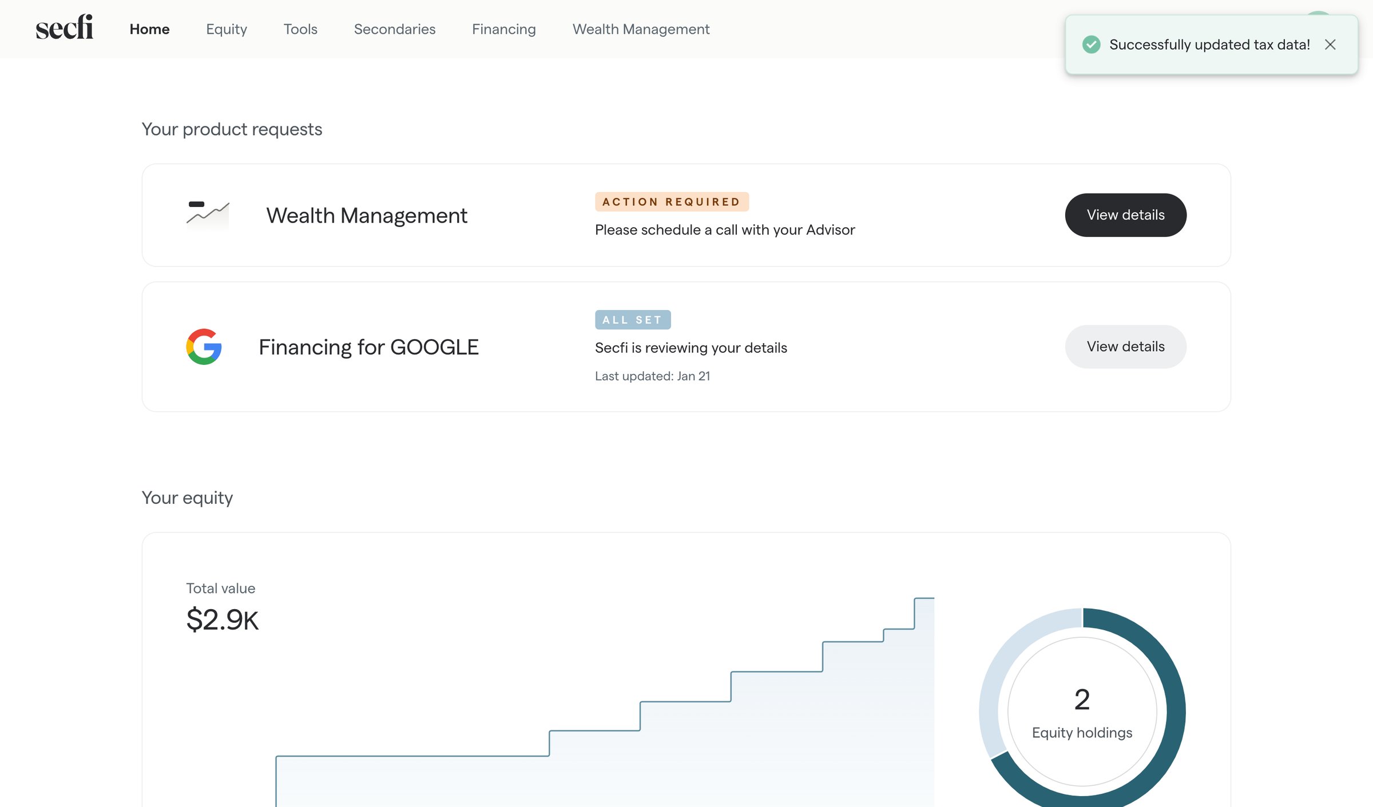
Task: Open Wealth Management in the top navigation
Action: coord(641,29)
